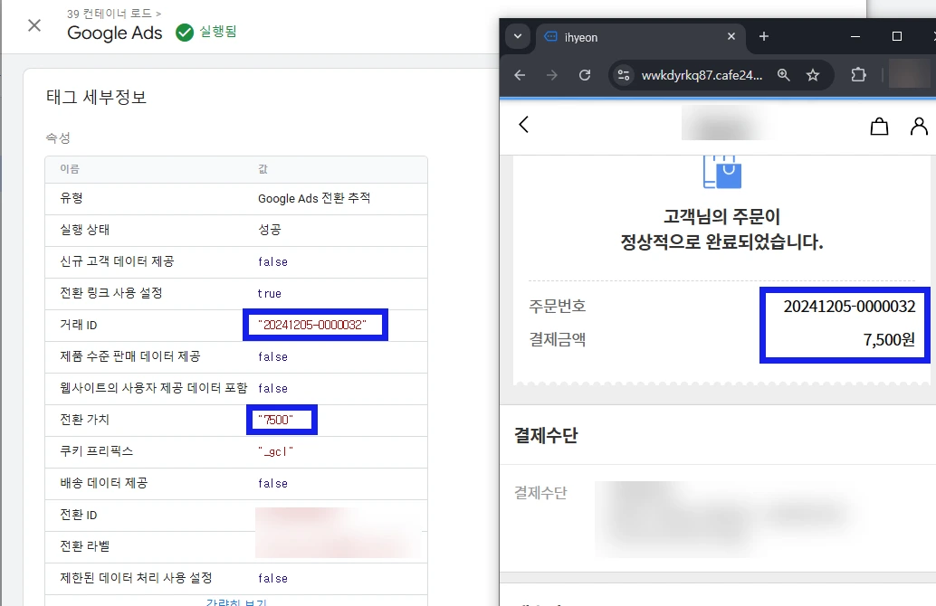The width and height of the screenshot is (936, 606).
Task: Click the address bar URL wwkdyrkq87.cafe24
Action: tap(702, 75)
